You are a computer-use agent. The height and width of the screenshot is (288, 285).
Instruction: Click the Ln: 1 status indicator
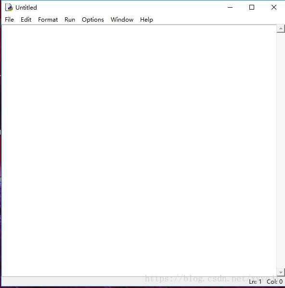point(255,282)
